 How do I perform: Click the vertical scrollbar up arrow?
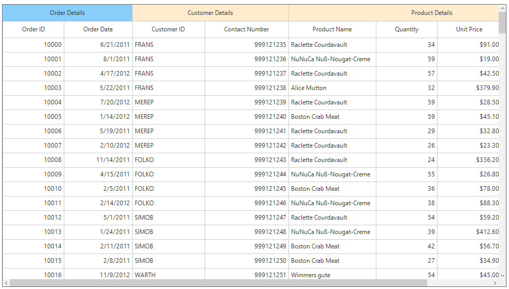point(502,8)
